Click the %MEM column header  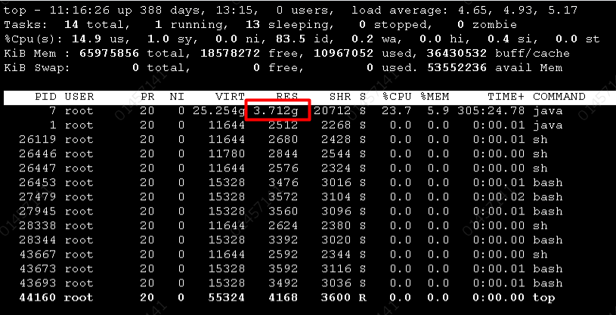pos(434,97)
